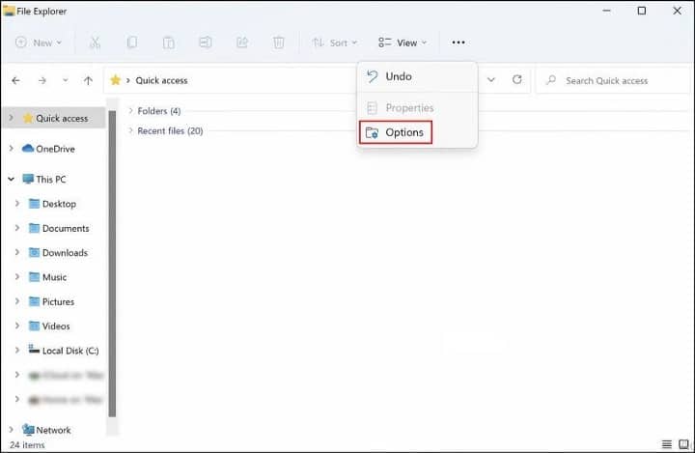Image resolution: width=695 pixels, height=453 pixels.
Task: Choose Undo from the menu
Action: (417, 76)
